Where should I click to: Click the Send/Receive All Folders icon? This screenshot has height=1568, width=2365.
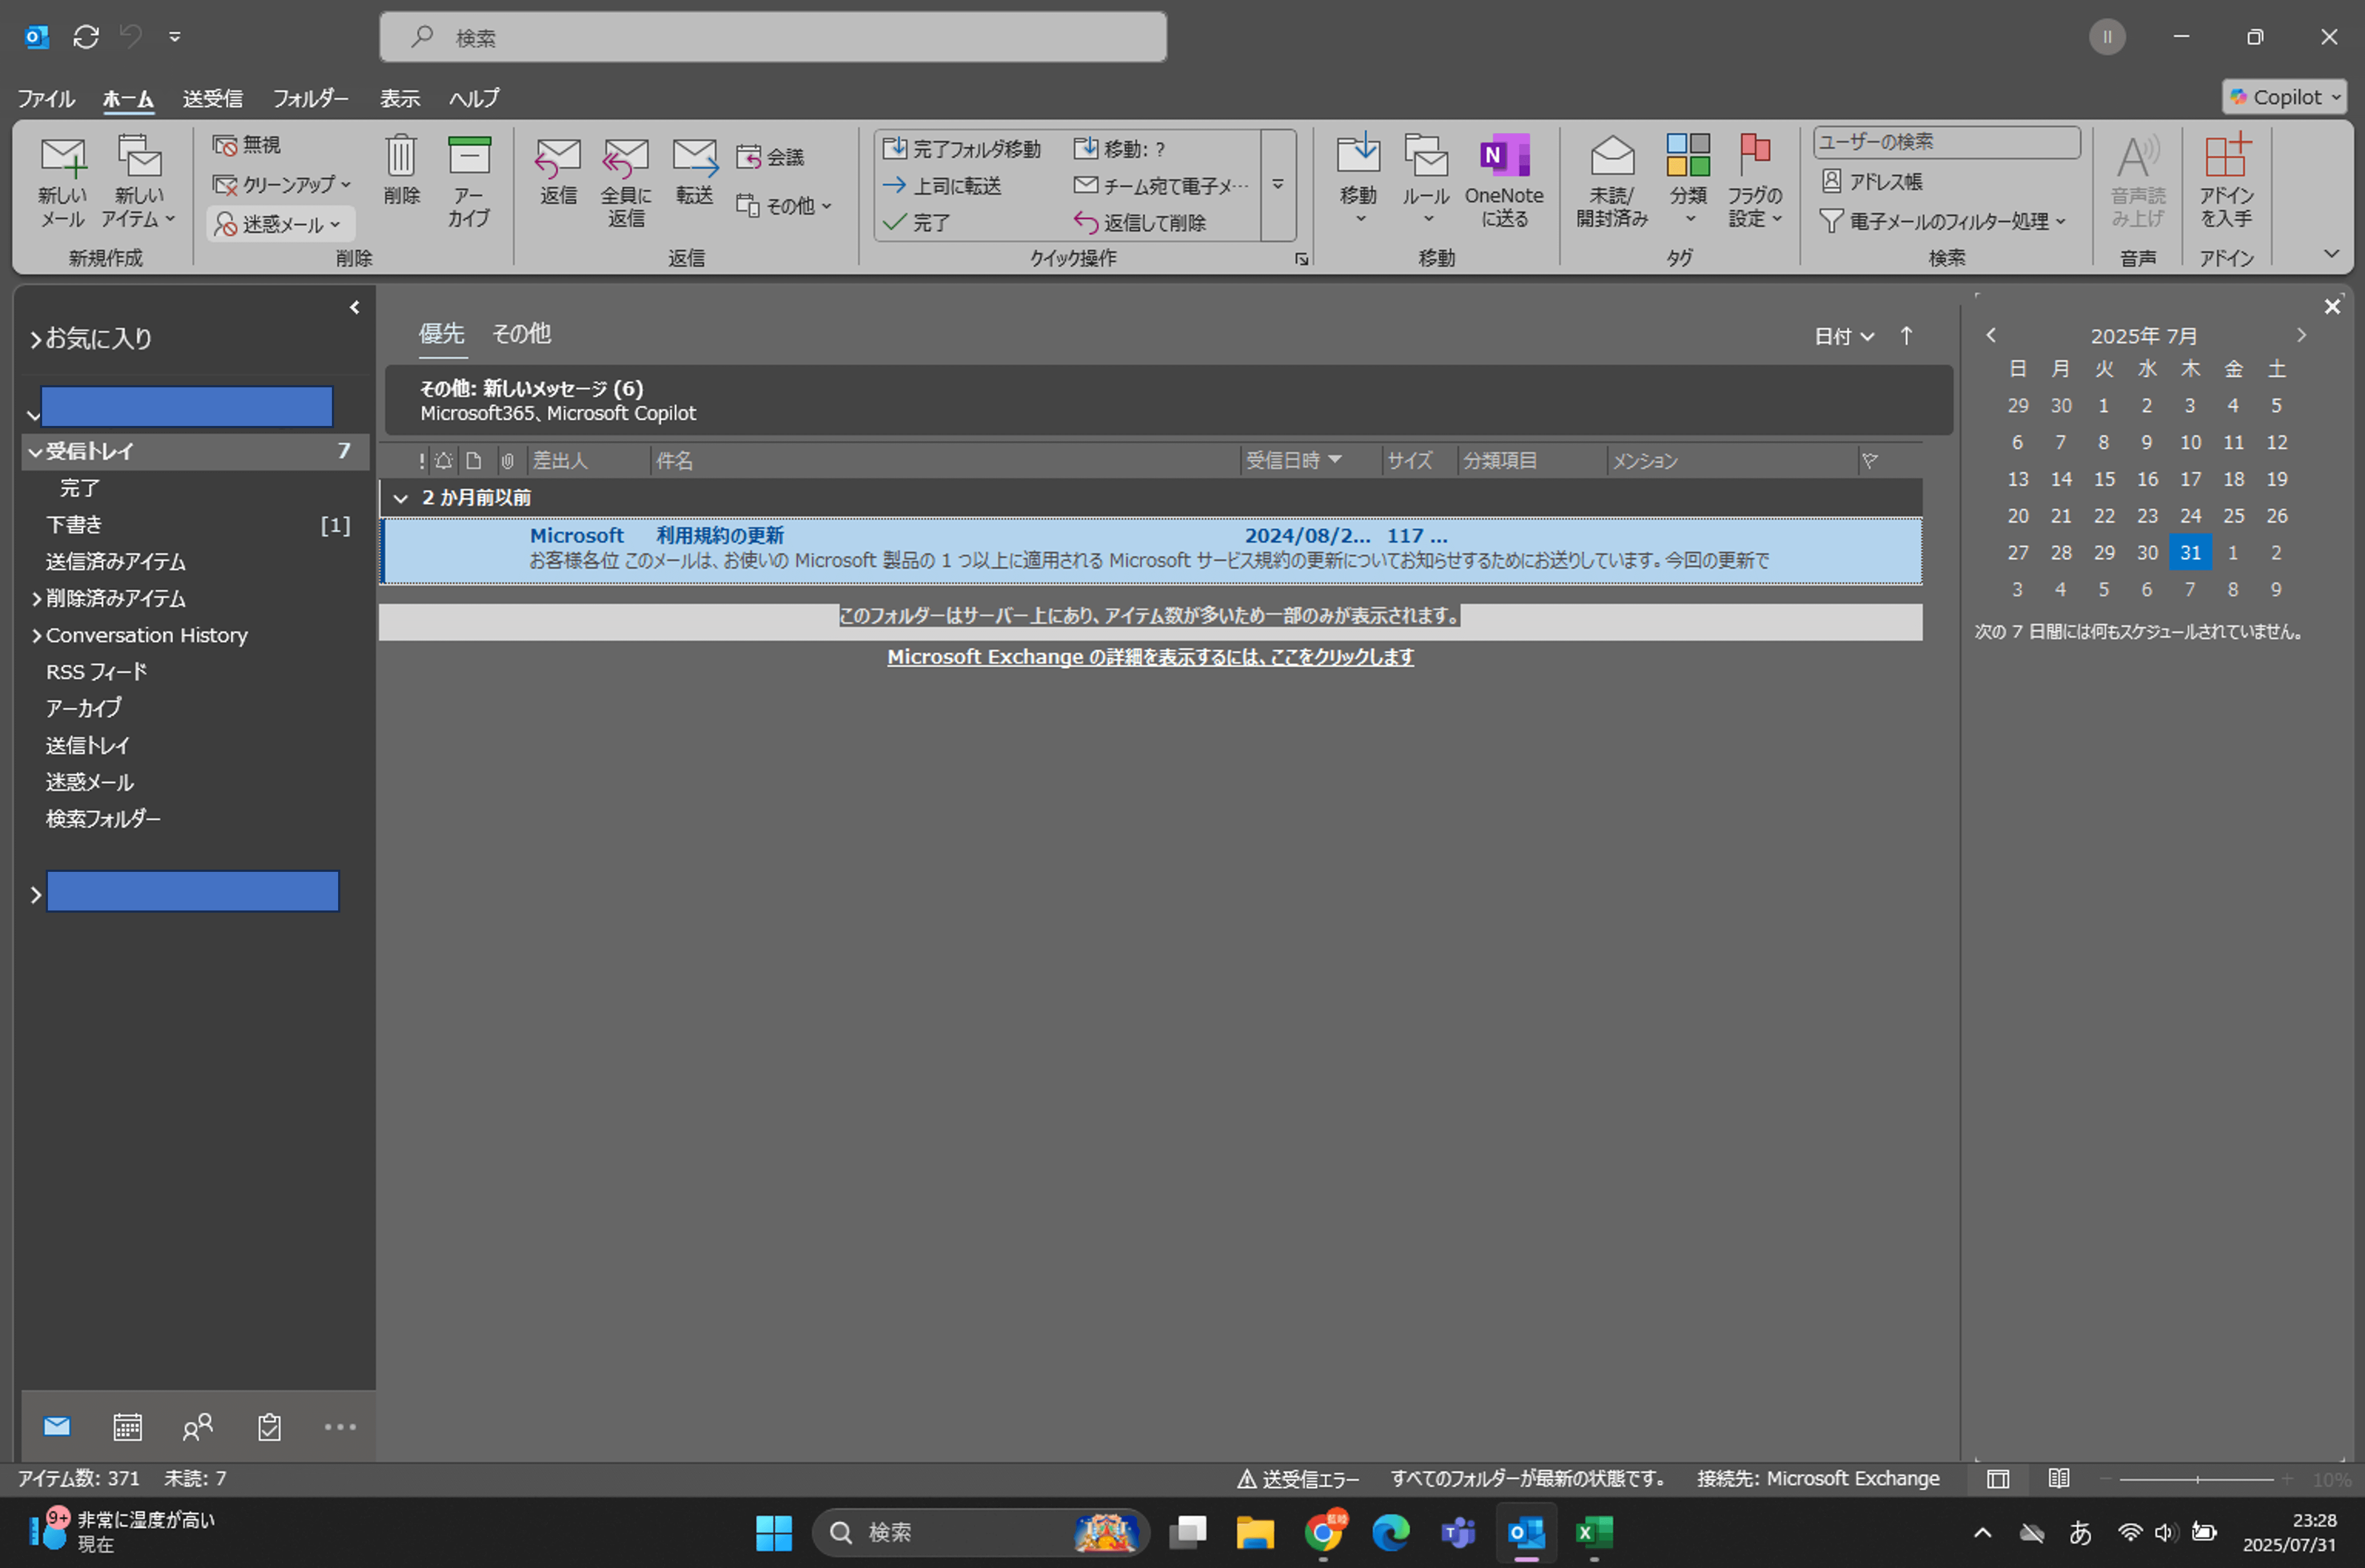tap(86, 37)
